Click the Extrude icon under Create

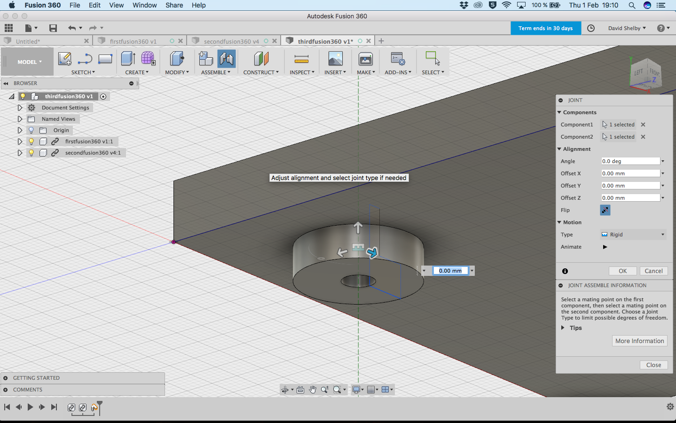(128, 59)
